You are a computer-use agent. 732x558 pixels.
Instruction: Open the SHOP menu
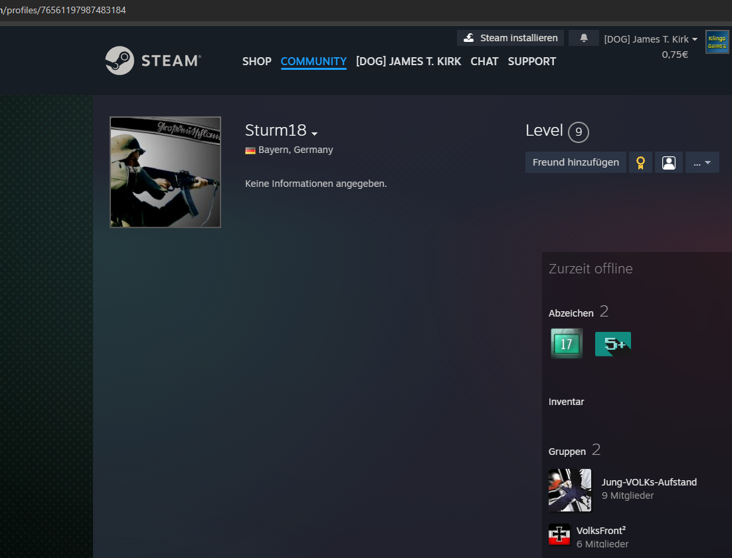[256, 61]
